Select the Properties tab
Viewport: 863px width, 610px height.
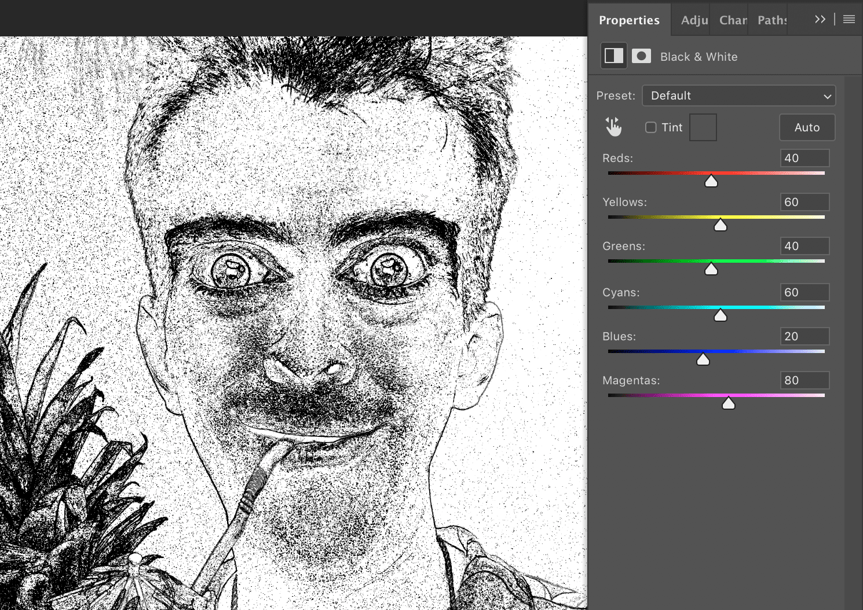click(629, 20)
